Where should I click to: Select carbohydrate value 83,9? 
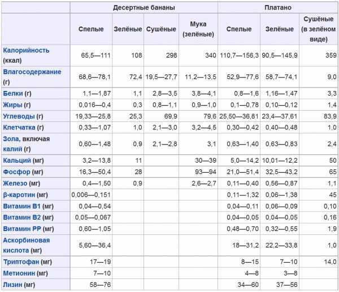330,116
